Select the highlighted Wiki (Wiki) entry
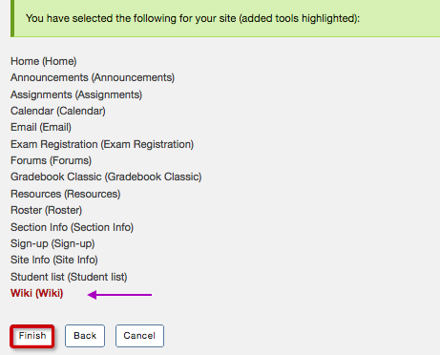Screen dimensions: 440x355 pos(37,293)
